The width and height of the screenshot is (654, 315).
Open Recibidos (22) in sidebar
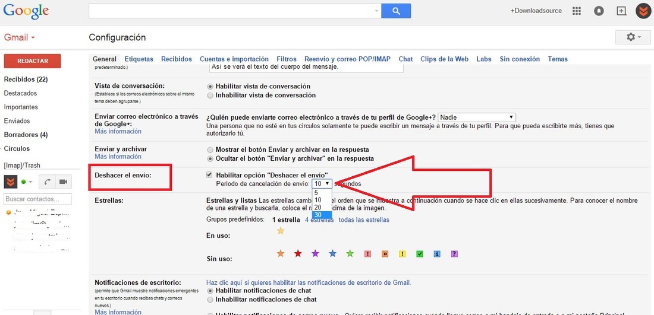click(x=26, y=79)
